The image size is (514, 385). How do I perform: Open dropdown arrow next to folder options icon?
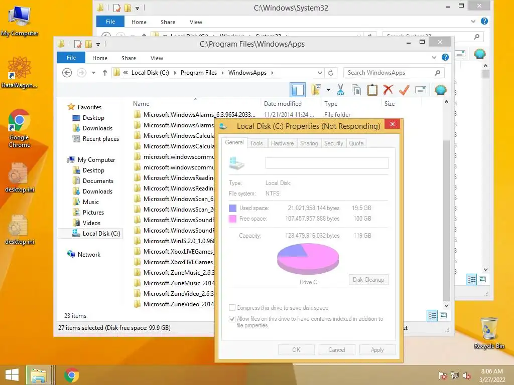click(x=328, y=90)
